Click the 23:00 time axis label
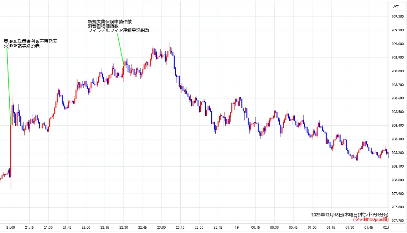 point(162,227)
